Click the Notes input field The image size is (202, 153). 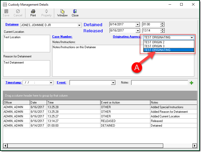159,83
